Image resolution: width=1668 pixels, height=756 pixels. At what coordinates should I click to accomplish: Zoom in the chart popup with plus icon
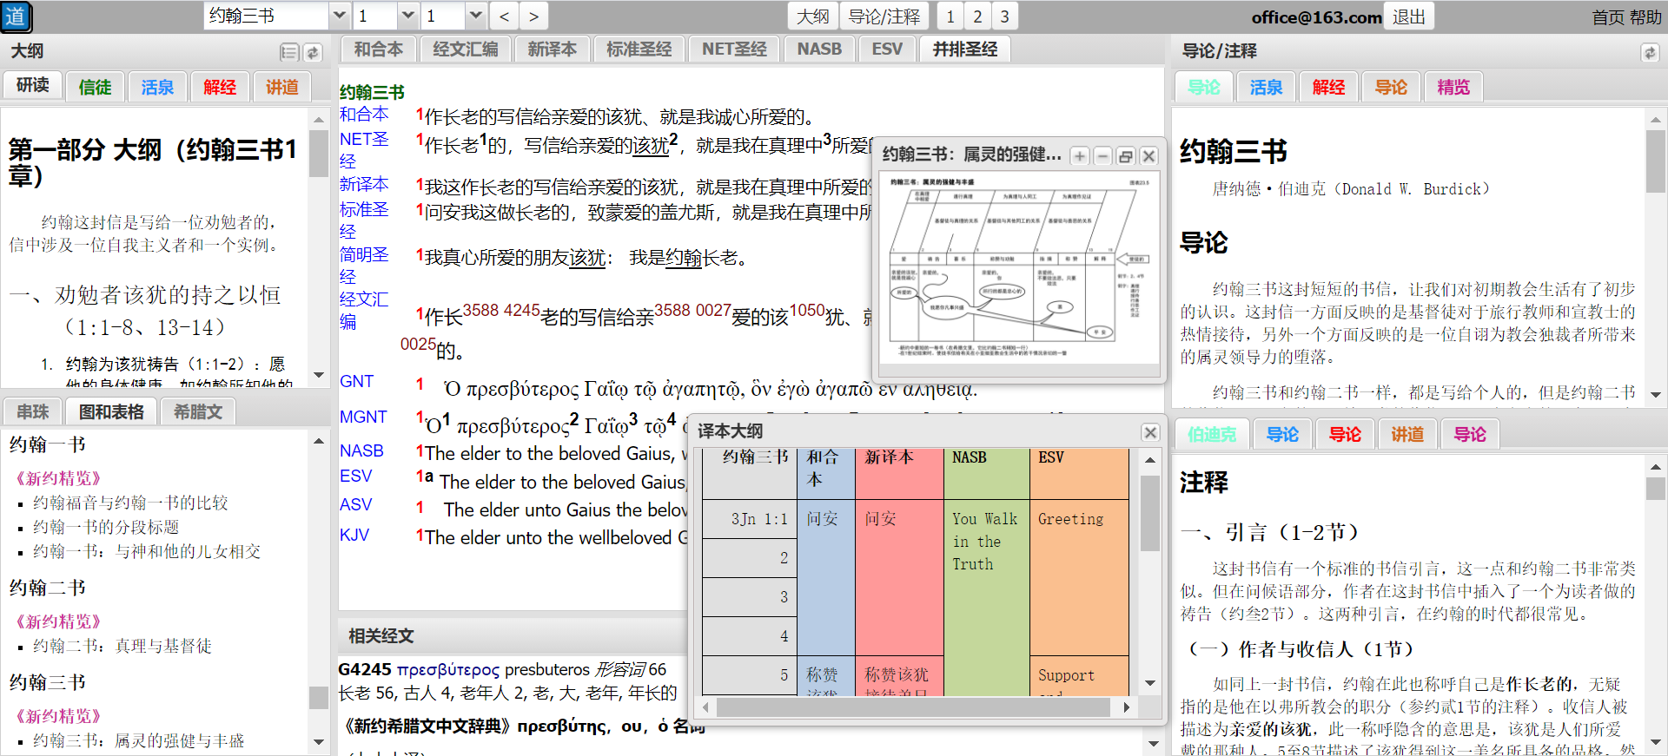(1080, 156)
